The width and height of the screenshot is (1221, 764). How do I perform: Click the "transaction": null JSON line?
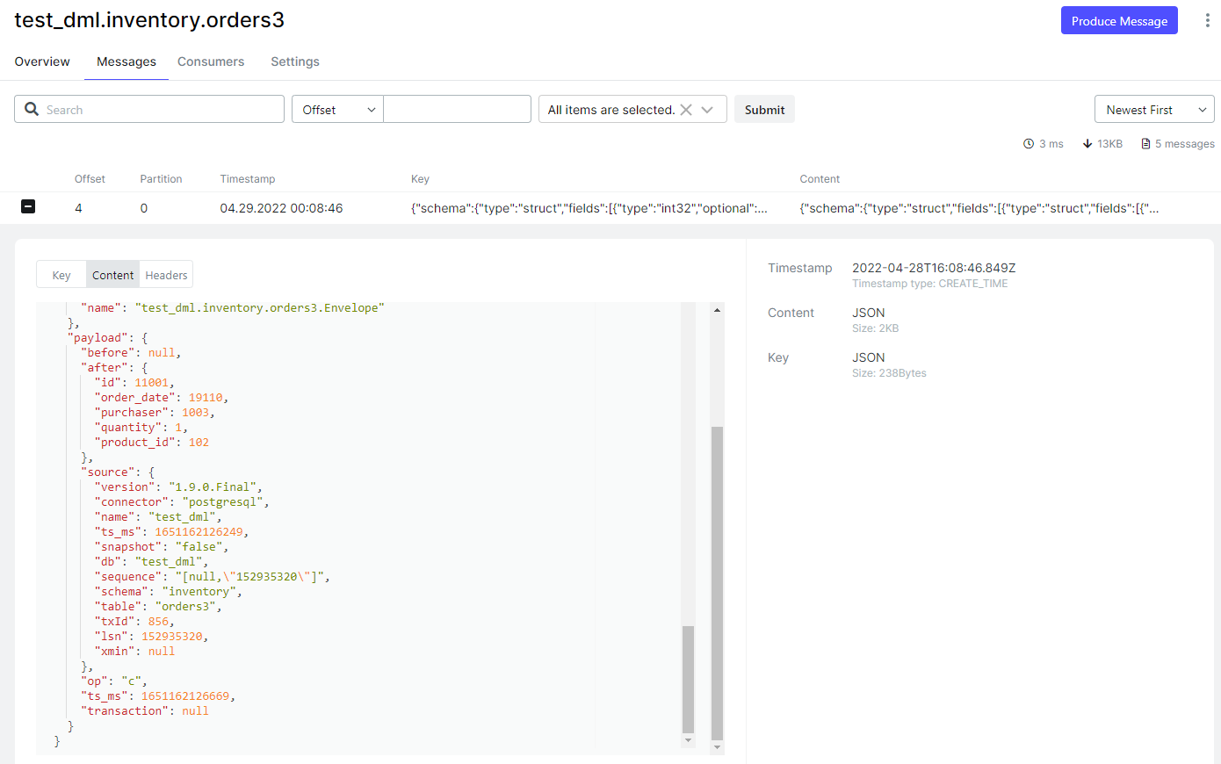[145, 710]
